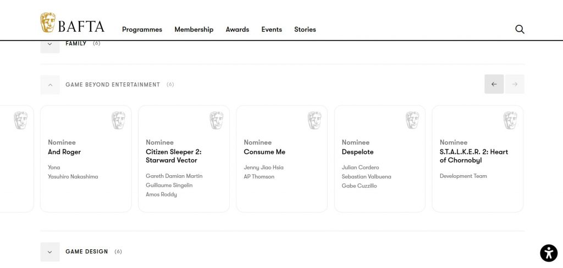Click the name Gareth Damian Martin
The width and height of the screenshot is (563, 268).
coord(174,176)
